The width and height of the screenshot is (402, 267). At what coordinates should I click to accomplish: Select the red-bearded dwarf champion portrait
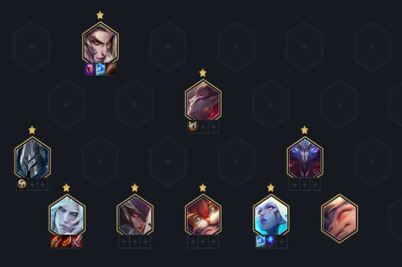click(203, 215)
